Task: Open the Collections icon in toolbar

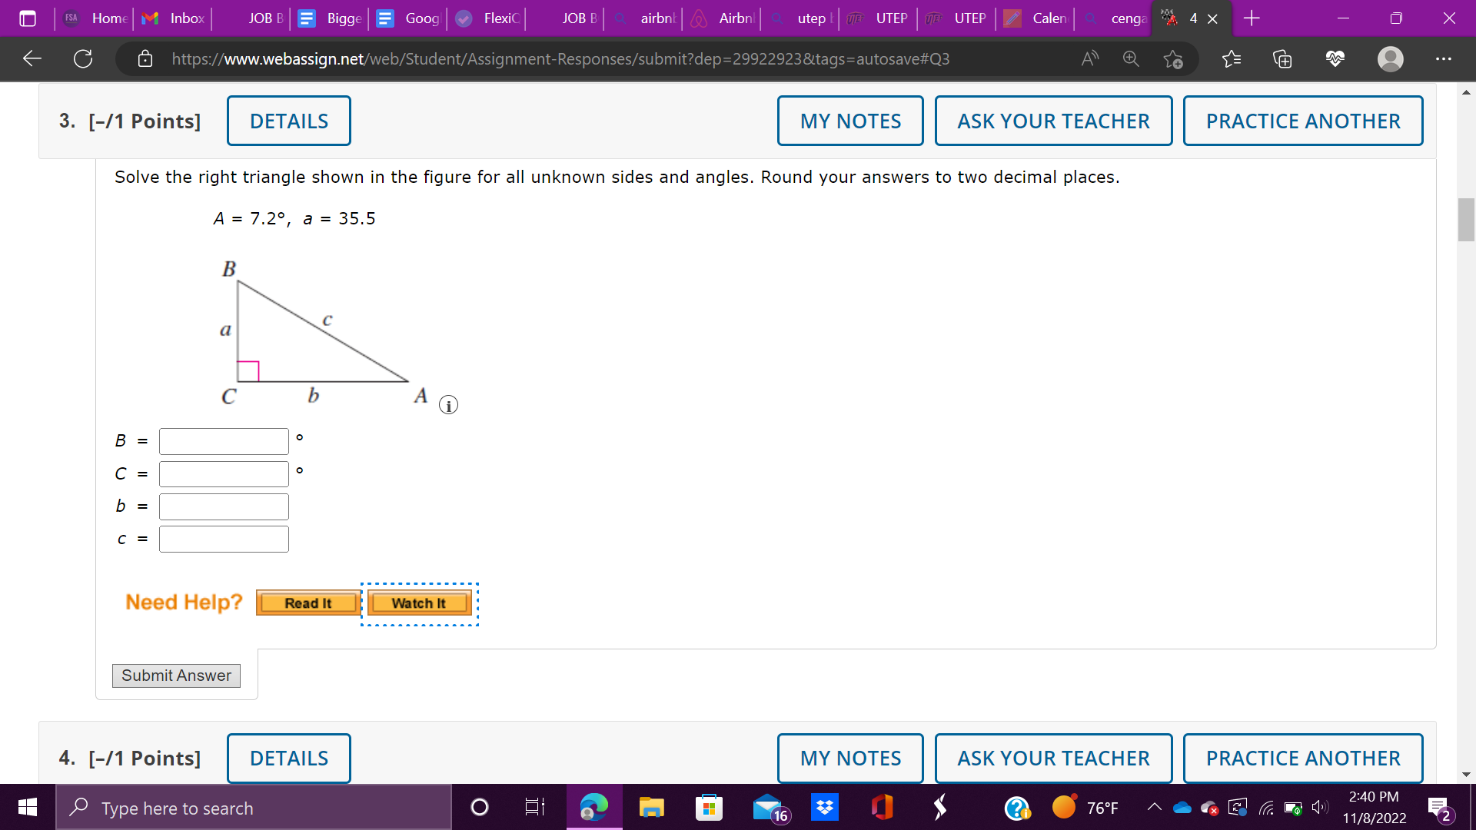Action: tap(1282, 59)
